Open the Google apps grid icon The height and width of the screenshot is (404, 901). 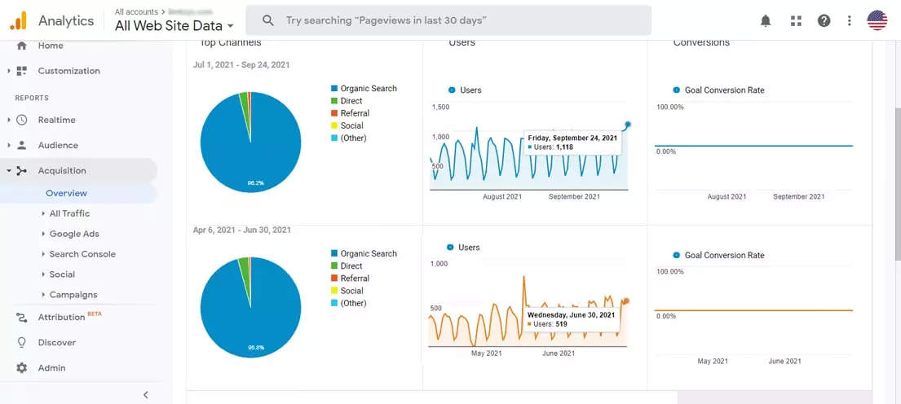796,21
